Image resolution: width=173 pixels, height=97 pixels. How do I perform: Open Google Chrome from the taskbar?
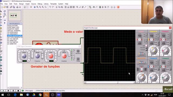click(40, 95)
